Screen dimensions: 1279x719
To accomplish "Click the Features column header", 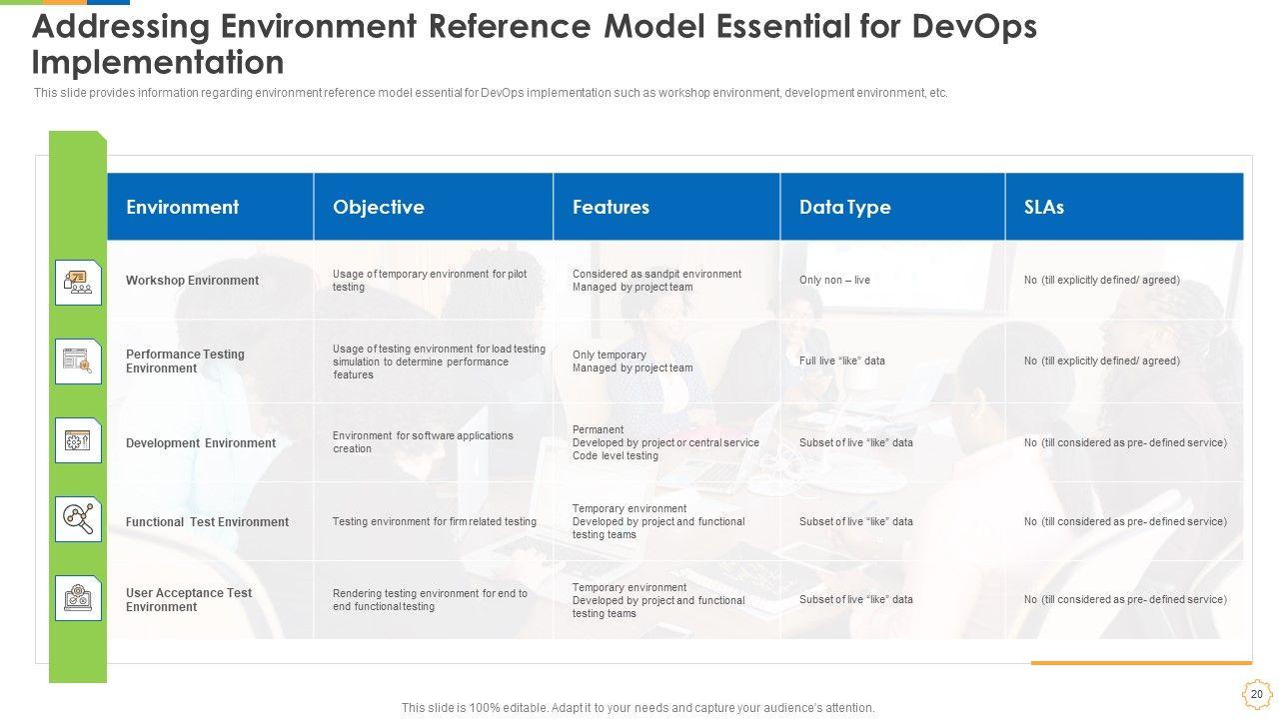I will 611,207.
